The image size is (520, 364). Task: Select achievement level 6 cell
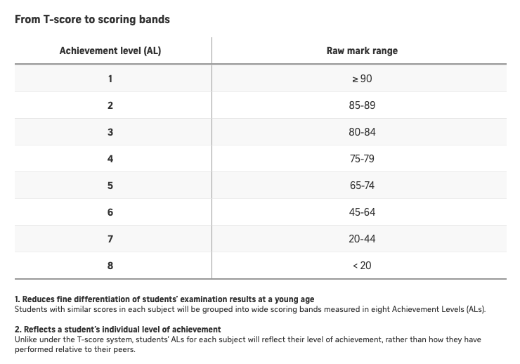pyautogui.click(x=110, y=212)
